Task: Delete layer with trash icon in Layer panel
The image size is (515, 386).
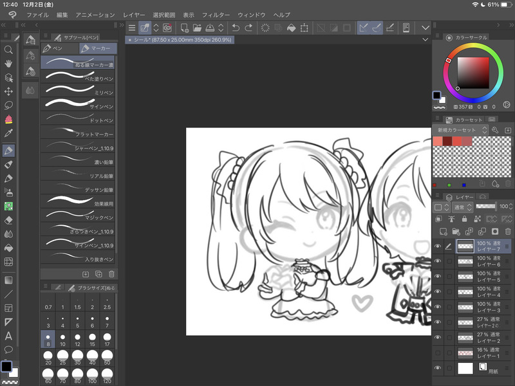Action: pos(508,232)
